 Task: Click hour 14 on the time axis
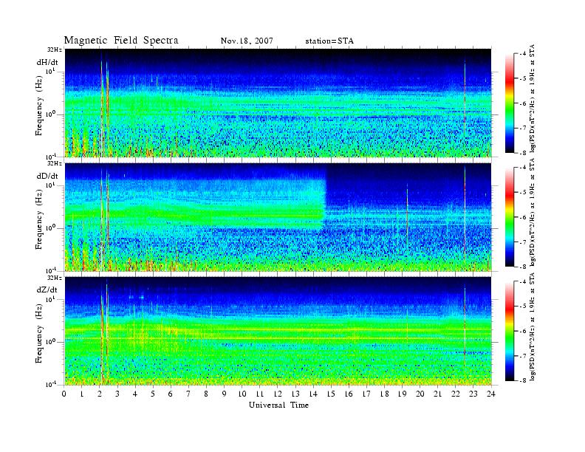tap(313, 394)
